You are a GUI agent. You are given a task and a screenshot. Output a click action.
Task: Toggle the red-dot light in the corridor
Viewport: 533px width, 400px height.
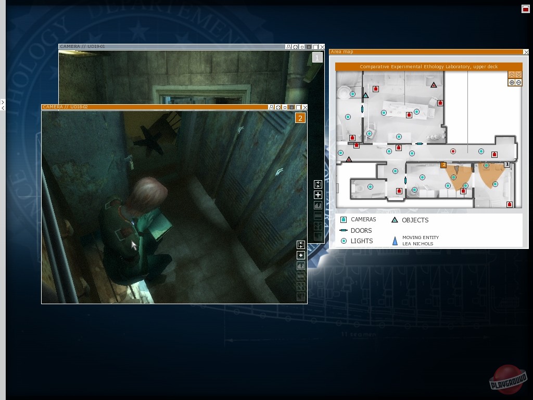[x=453, y=152]
